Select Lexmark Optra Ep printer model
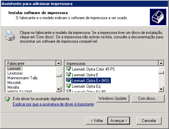This screenshot has height=129, width=169. coord(86,86)
